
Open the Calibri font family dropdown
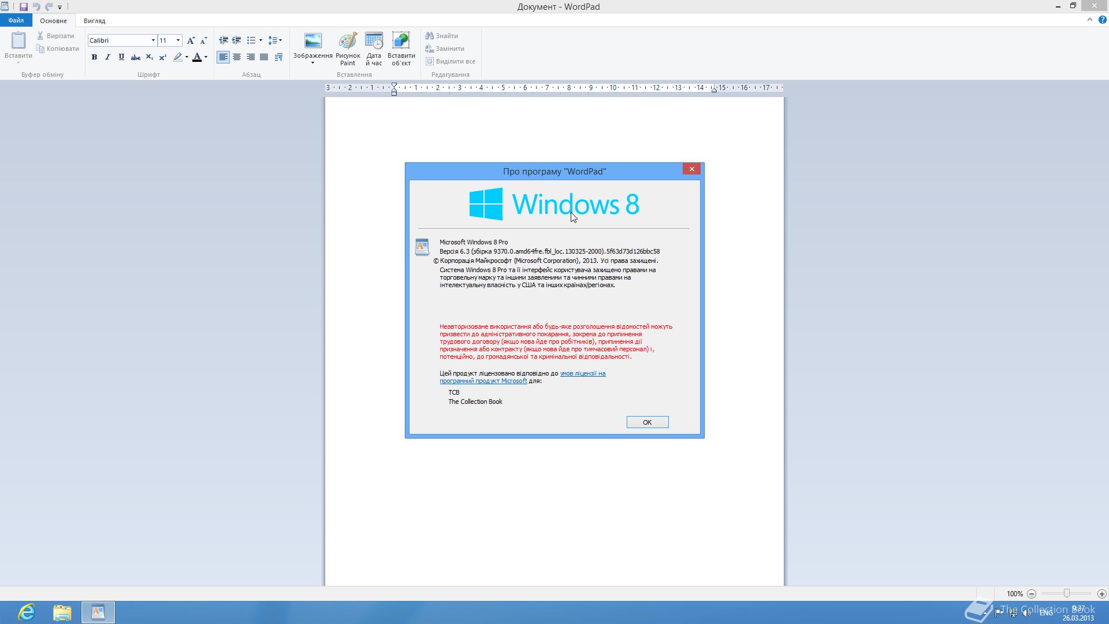point(153,40)
